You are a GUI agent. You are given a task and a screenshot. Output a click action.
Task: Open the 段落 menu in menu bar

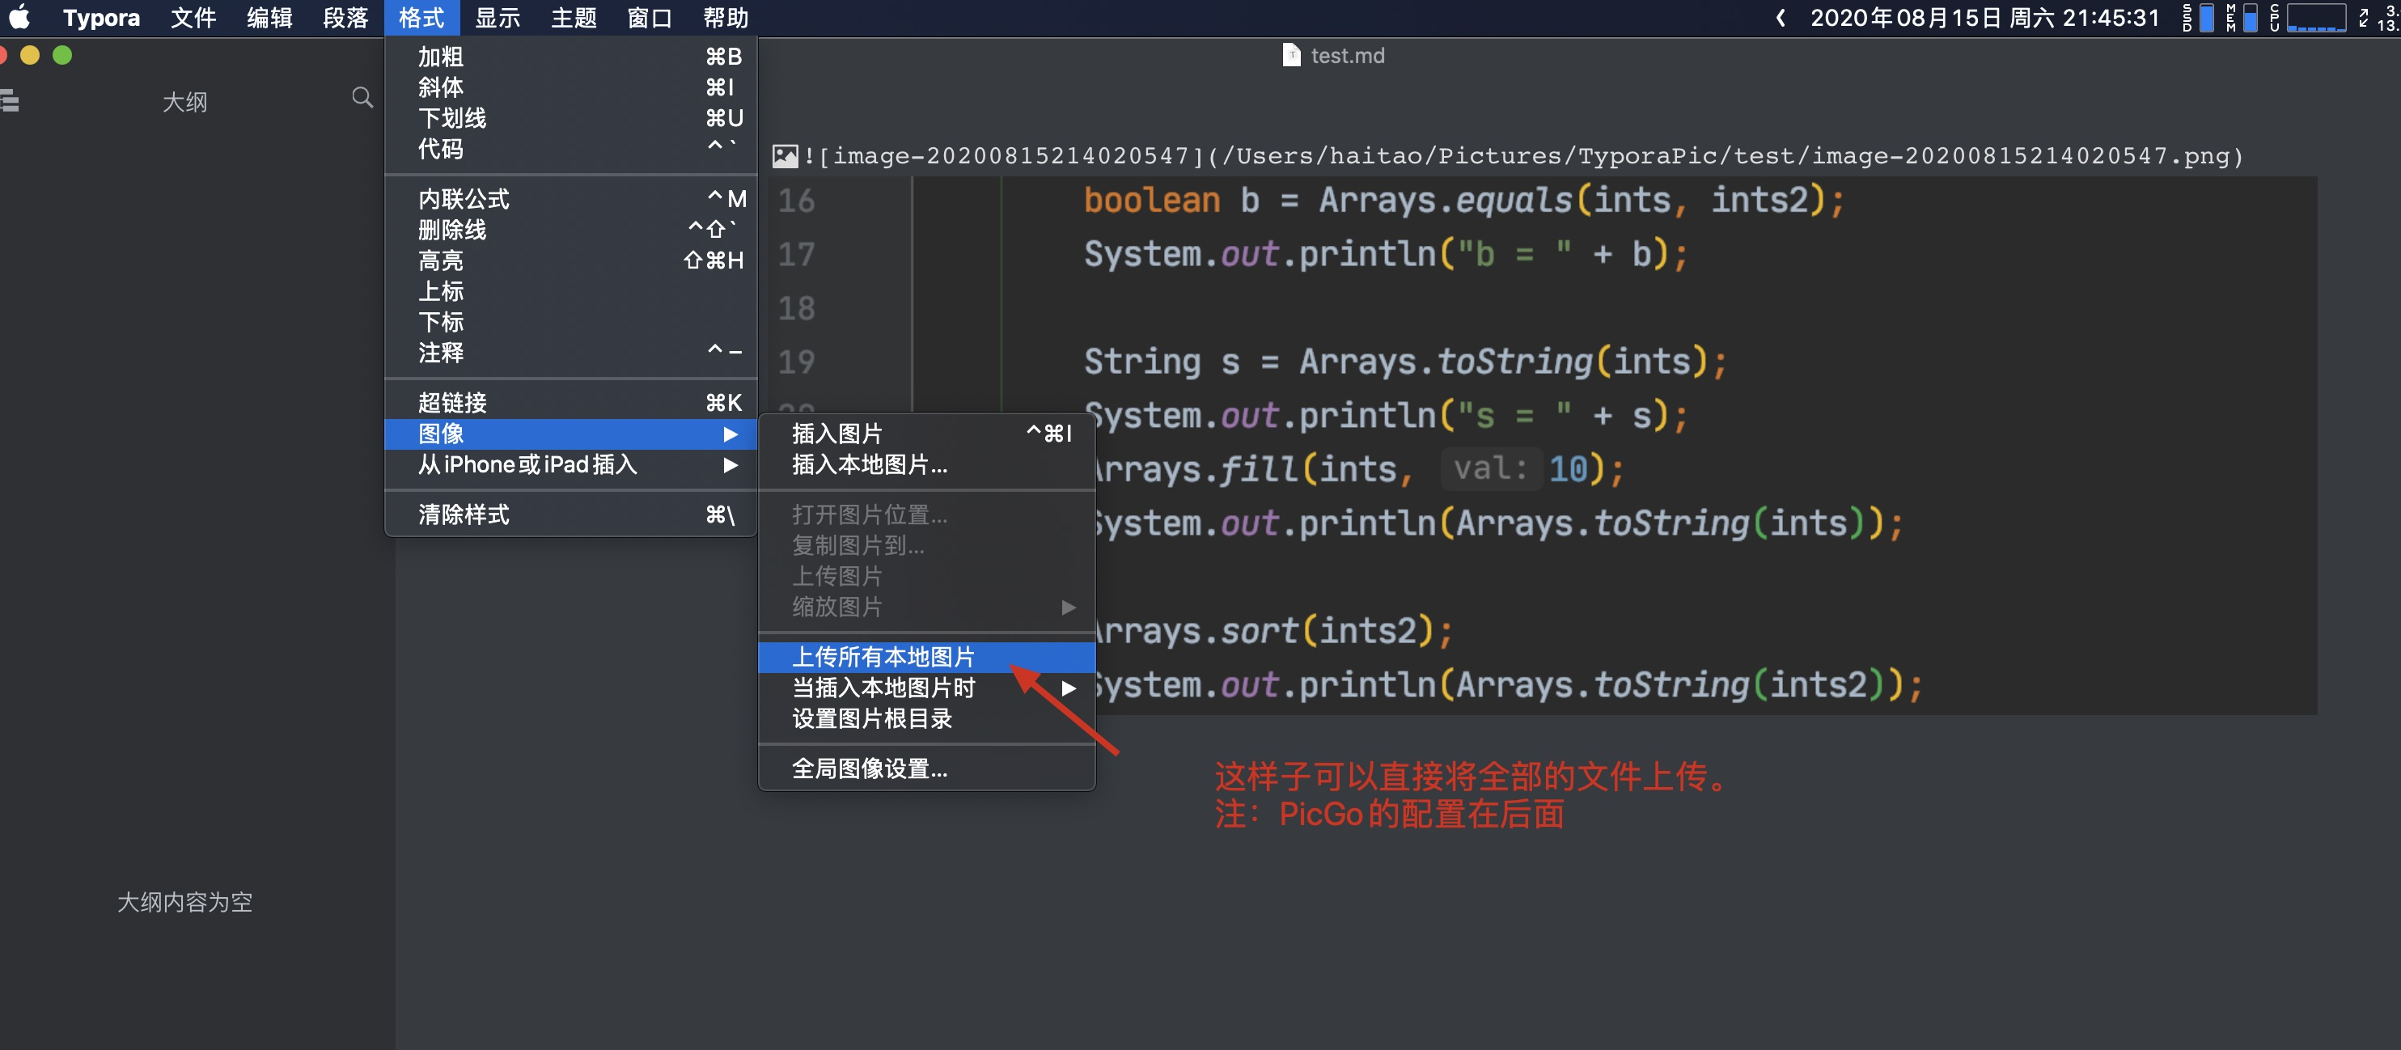(345, 18)
